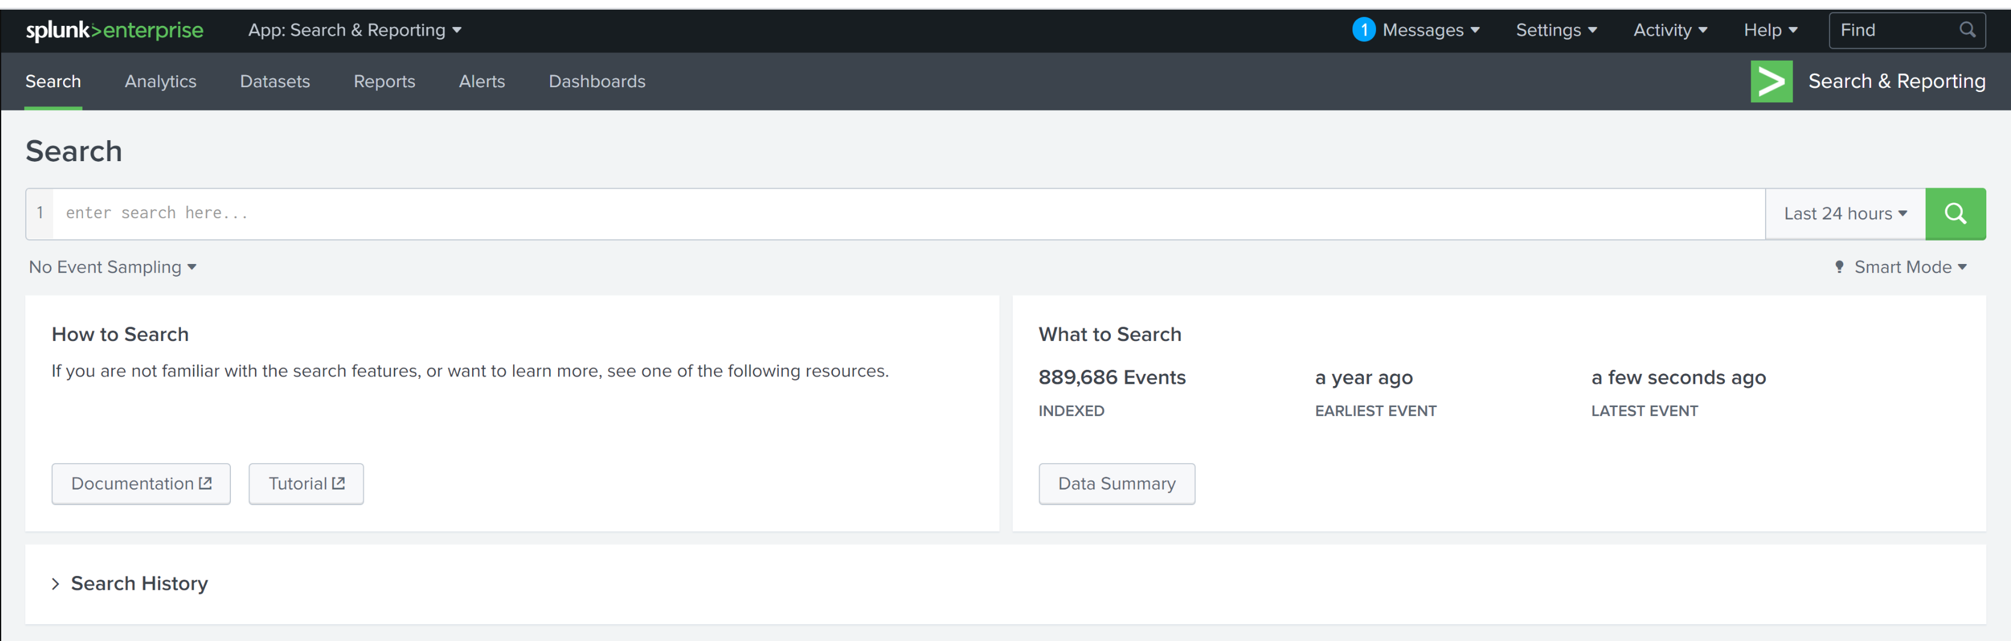Viewport: 2011px width, 641px height.
Task: Click the EARLIEST EVENT label
Action: click(1375, 411)
